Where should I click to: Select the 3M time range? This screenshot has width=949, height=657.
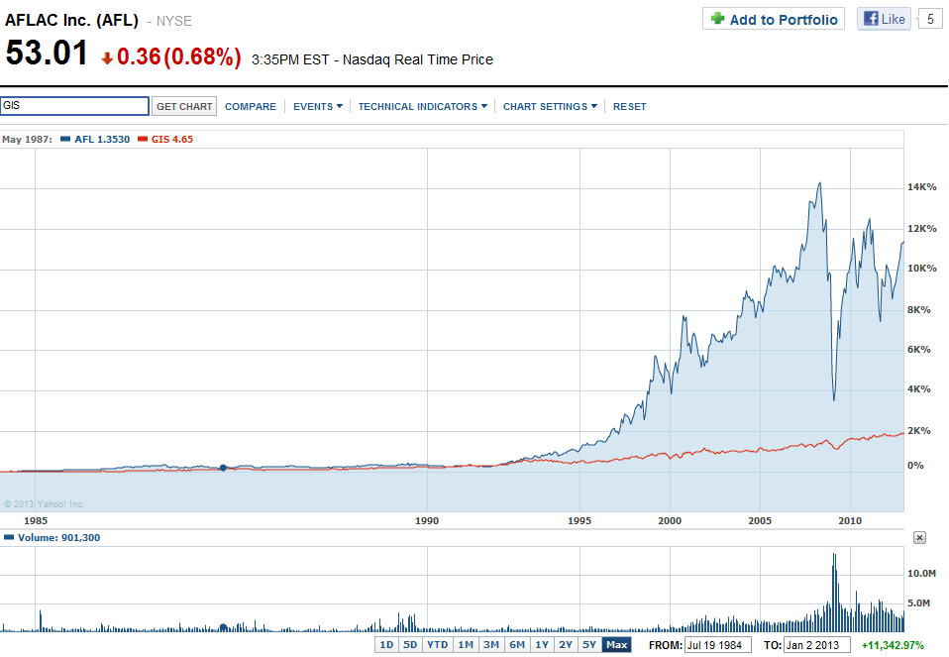(x=491, y=645)
